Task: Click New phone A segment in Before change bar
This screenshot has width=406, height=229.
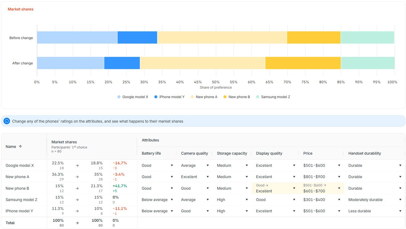Action: pyautogui.click(x=222, y=37)
